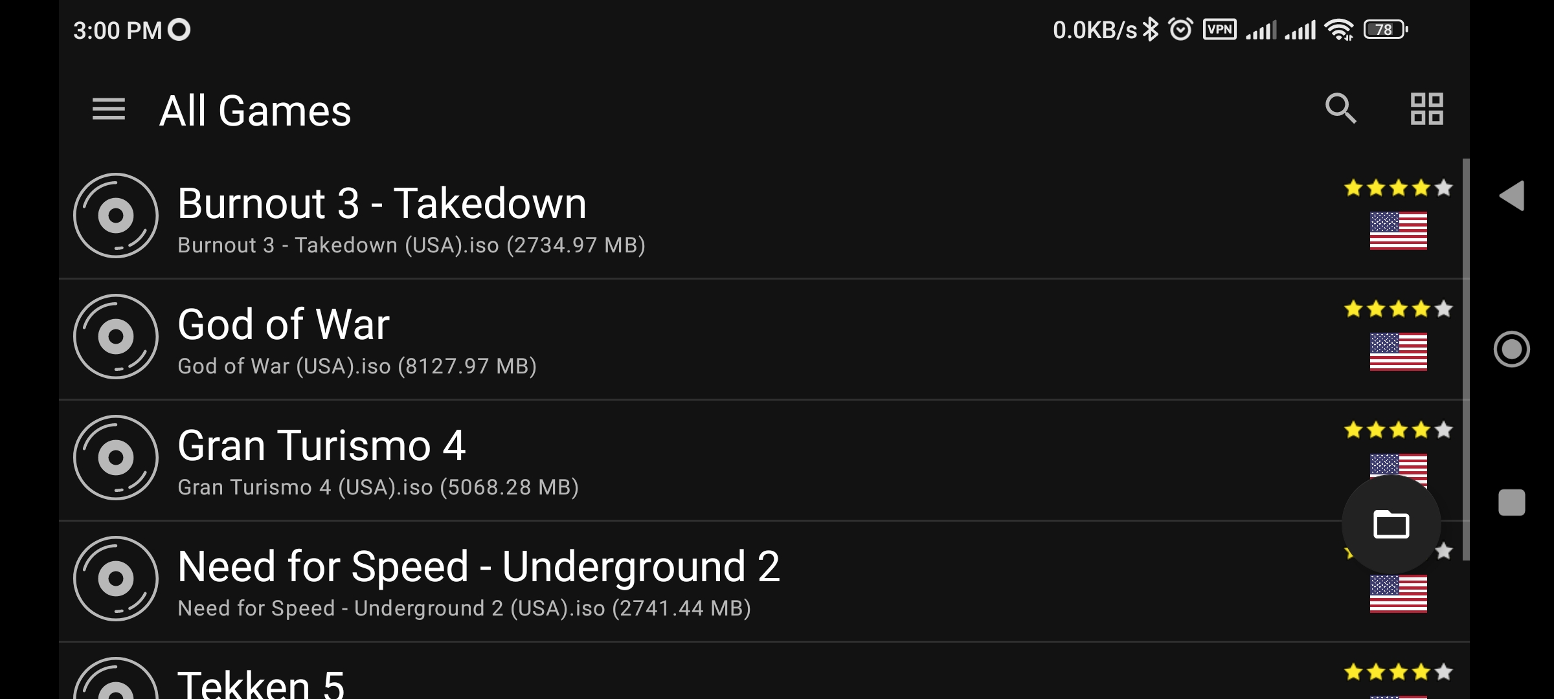Toggle VPN status in status bar
Viewport: 1554px width, 699px height.
1217,28
